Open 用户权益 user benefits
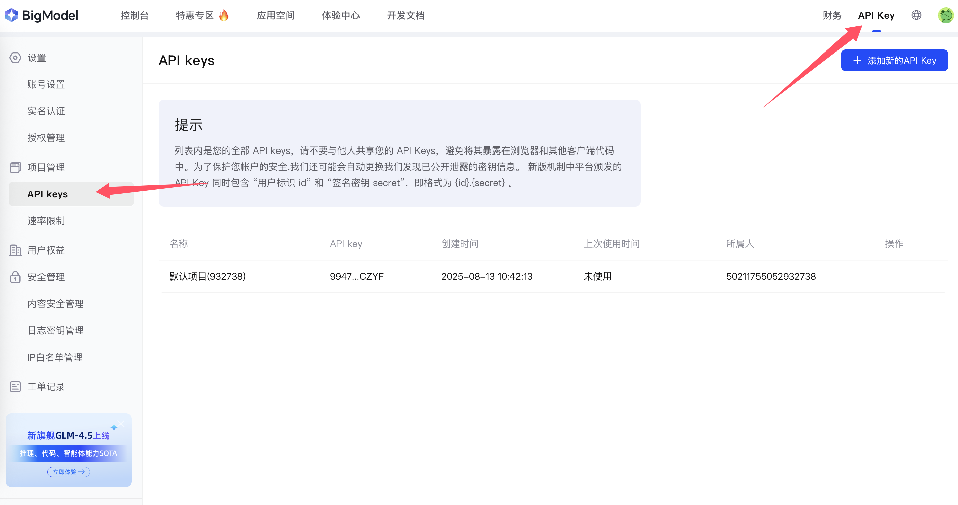This screenshot has width=958, height=505. 46,250
